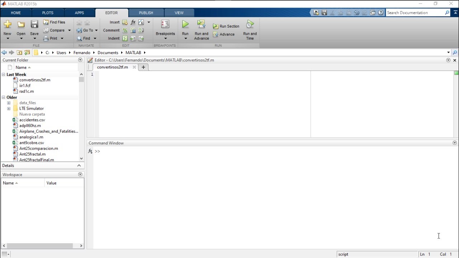Click the Insert function fx icon
This screenshot has height=258, width=459.
(x=133, y=22)
